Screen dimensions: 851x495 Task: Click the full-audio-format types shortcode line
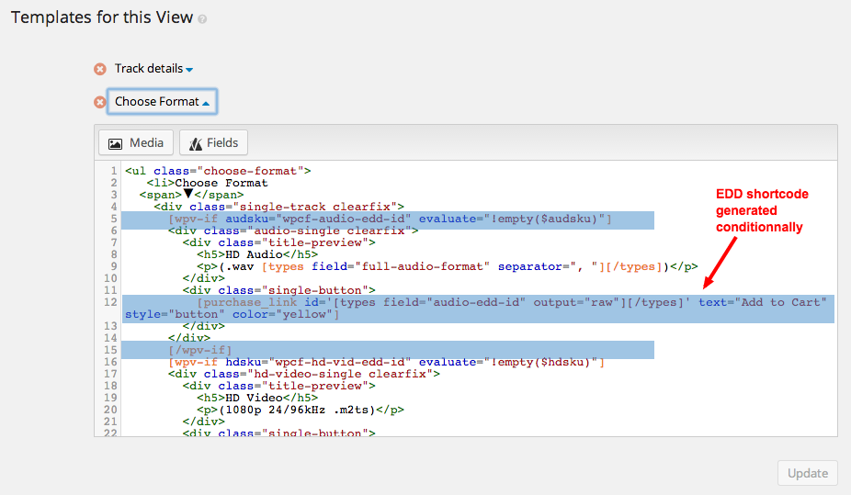448,266
